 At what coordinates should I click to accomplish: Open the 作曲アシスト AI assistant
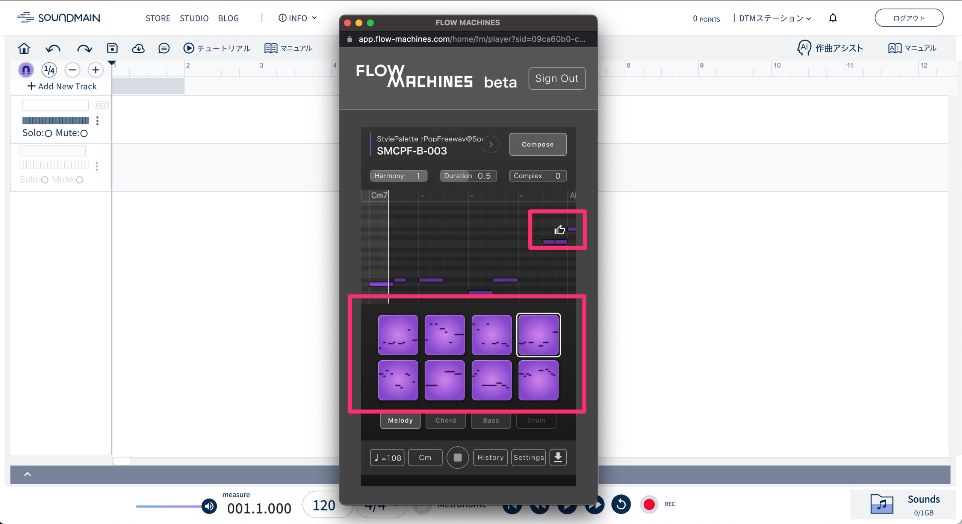coord(830,48)
